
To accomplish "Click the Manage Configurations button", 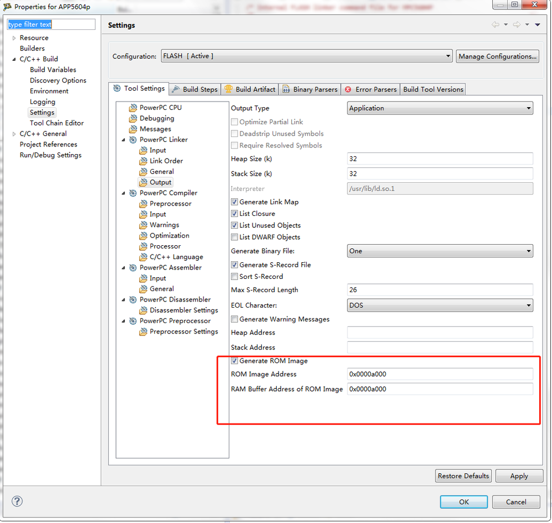I will tap(497, 56).
